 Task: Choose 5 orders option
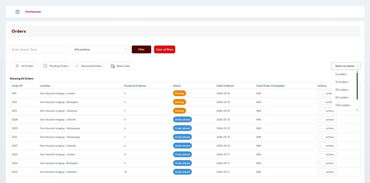[341, 74]
